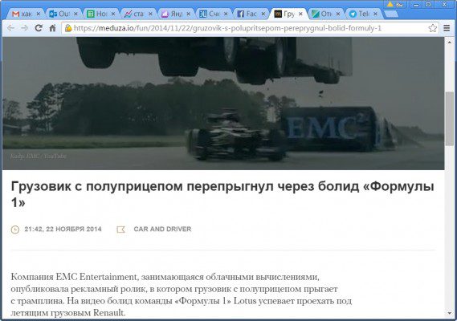This screenshot has width=457, height=321.
Task: Open a new tab button
Action: click(x=391, y=14)
